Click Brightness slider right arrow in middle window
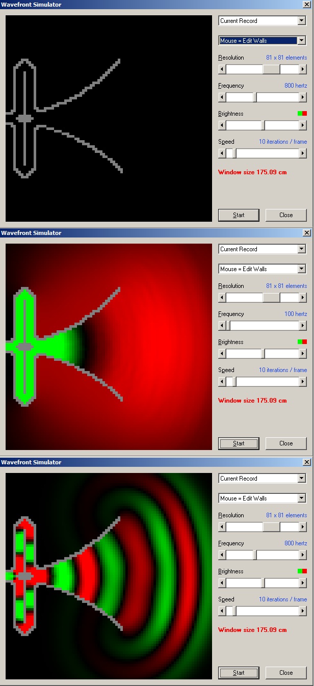 303,354
